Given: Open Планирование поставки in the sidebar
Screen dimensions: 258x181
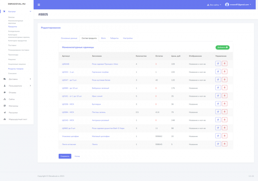Looking at the screenshot, I should [19, 50].
